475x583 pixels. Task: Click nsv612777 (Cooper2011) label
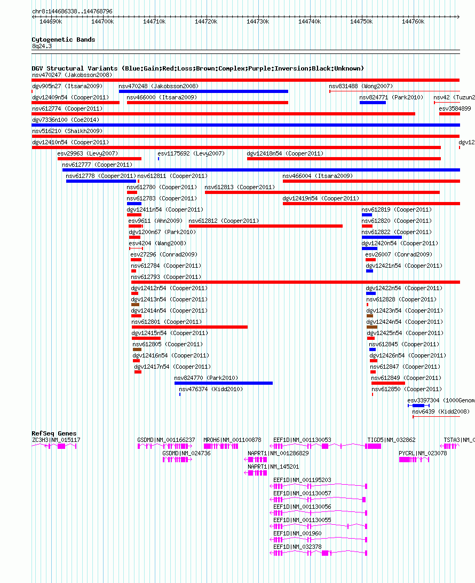tap(97, 165)
